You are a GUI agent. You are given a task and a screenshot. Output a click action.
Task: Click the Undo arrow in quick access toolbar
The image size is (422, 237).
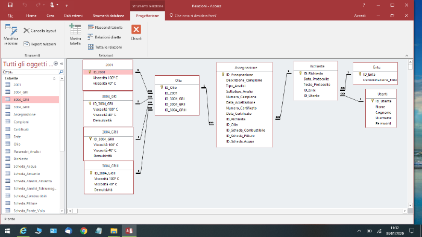(x=25, y=5)
